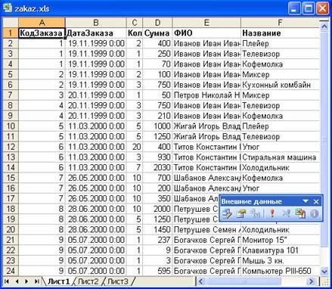Open External Data toolbar options arrow
Image resolution: width=332 pixels, height=289 pixels.
pyautogui.click(x=306, y=201)
